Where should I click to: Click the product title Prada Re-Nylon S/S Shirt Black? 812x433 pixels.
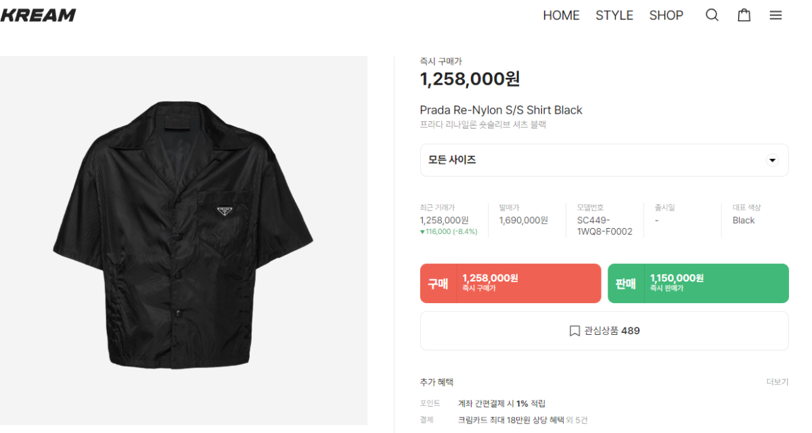[x=501, y=110]
